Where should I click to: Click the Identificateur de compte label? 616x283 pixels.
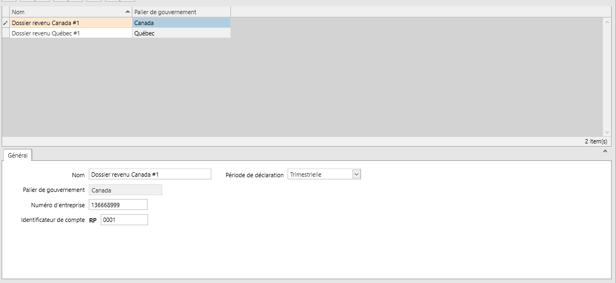53,220
